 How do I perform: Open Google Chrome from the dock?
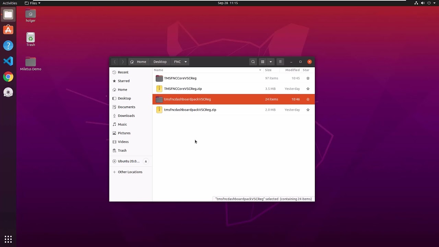(x=8, y=77)
